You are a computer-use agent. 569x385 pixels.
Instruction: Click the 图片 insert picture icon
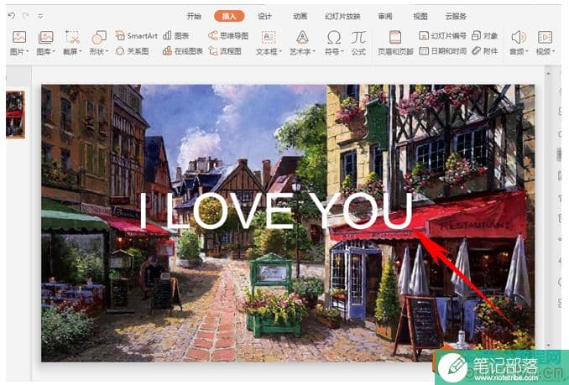(x=18, y=38)
